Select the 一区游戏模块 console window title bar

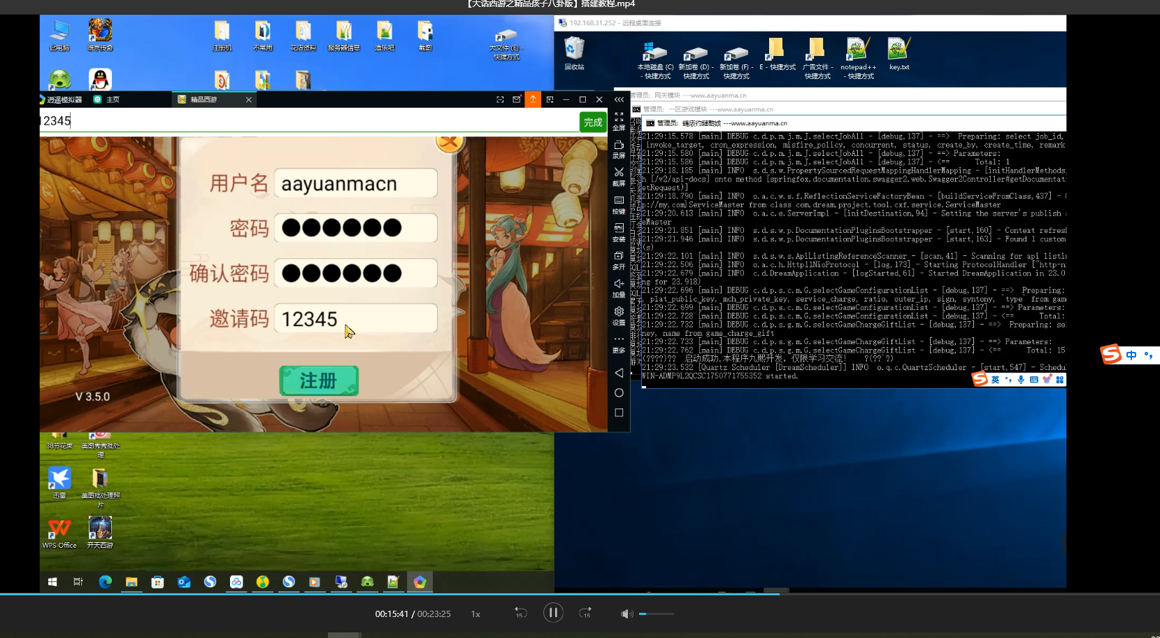coord(848,109)
